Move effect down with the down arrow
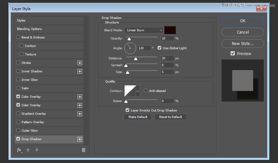 [x=37, y=150]
